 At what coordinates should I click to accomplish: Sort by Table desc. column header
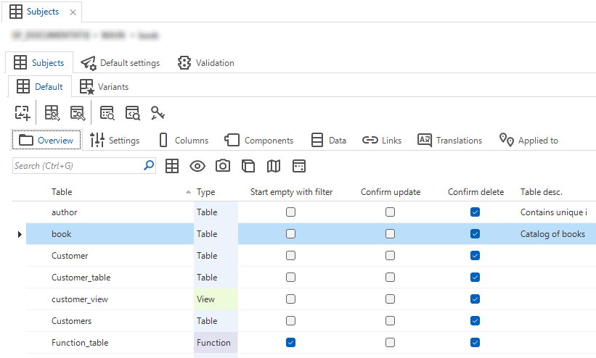542,192
